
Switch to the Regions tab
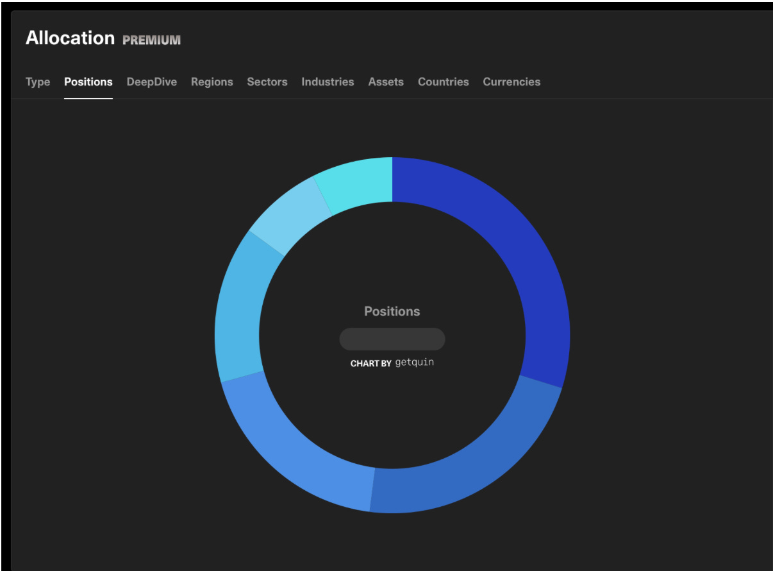212,82
